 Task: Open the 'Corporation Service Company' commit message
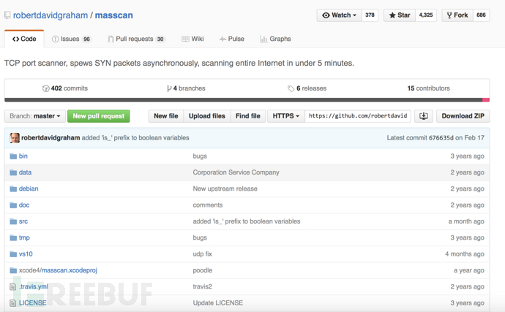coord(236,172)
